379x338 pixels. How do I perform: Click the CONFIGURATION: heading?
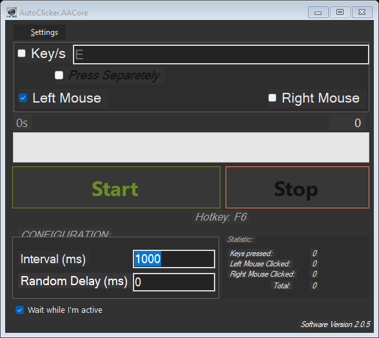[x=66, y=234]
